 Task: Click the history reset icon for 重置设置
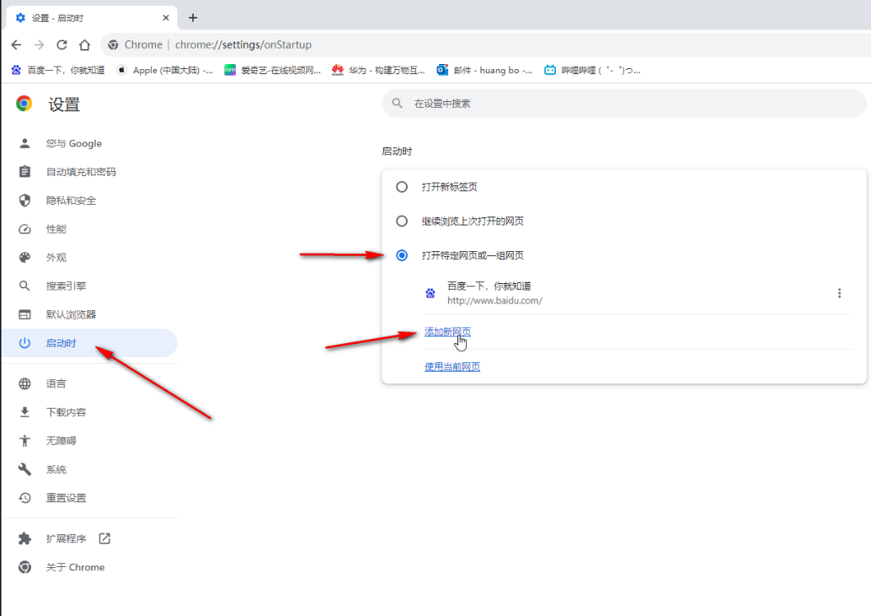(x=24, y=498)
